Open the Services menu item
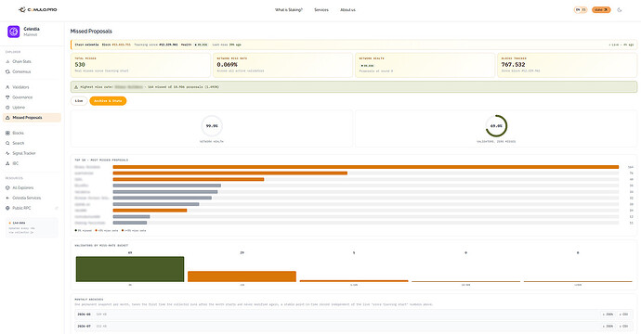 [x=321, y=10]
